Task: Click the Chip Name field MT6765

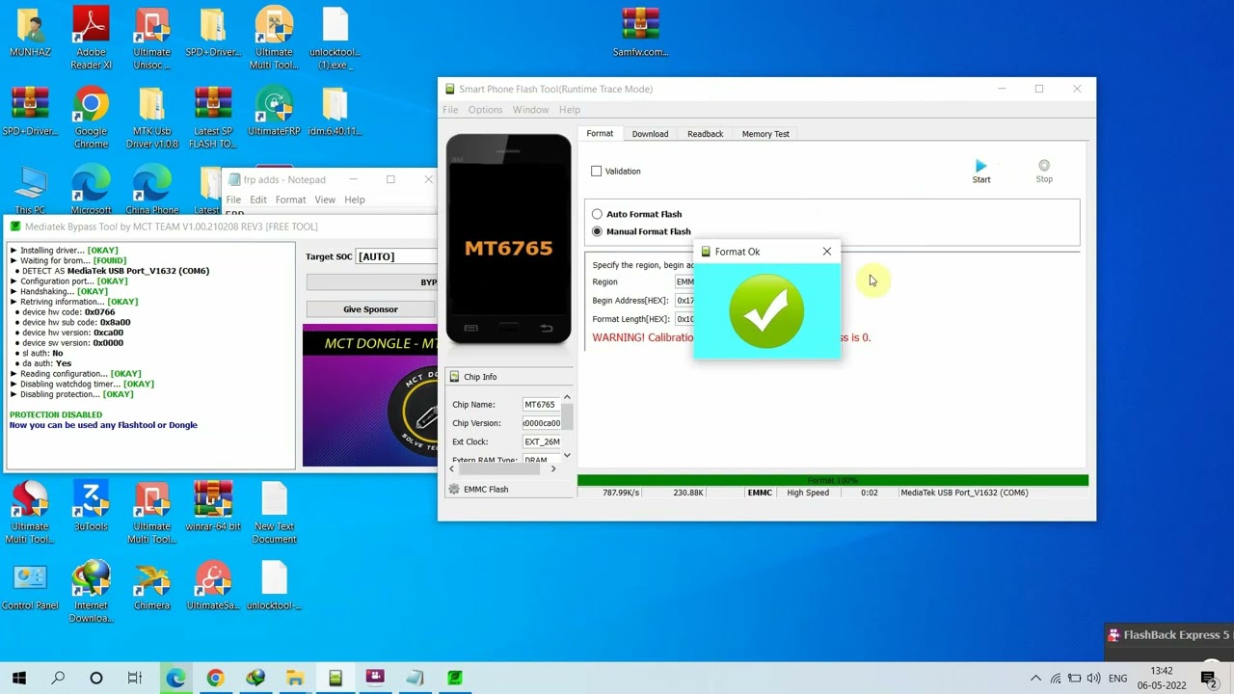Action: click(x=541, y=405)
